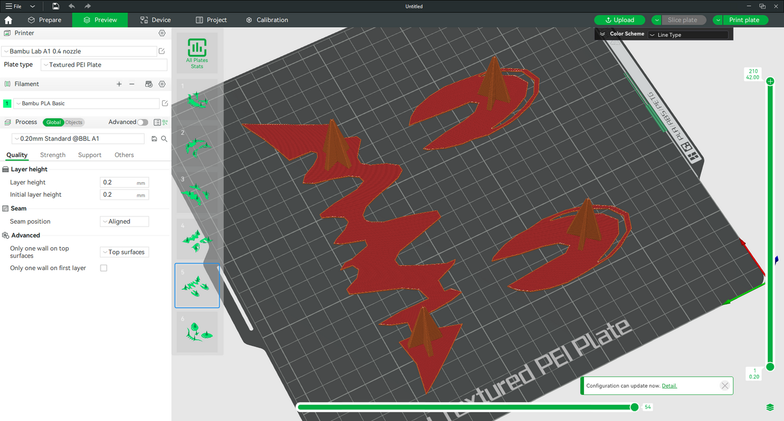Click the search icon beside process preset

(x=164, y=139)
